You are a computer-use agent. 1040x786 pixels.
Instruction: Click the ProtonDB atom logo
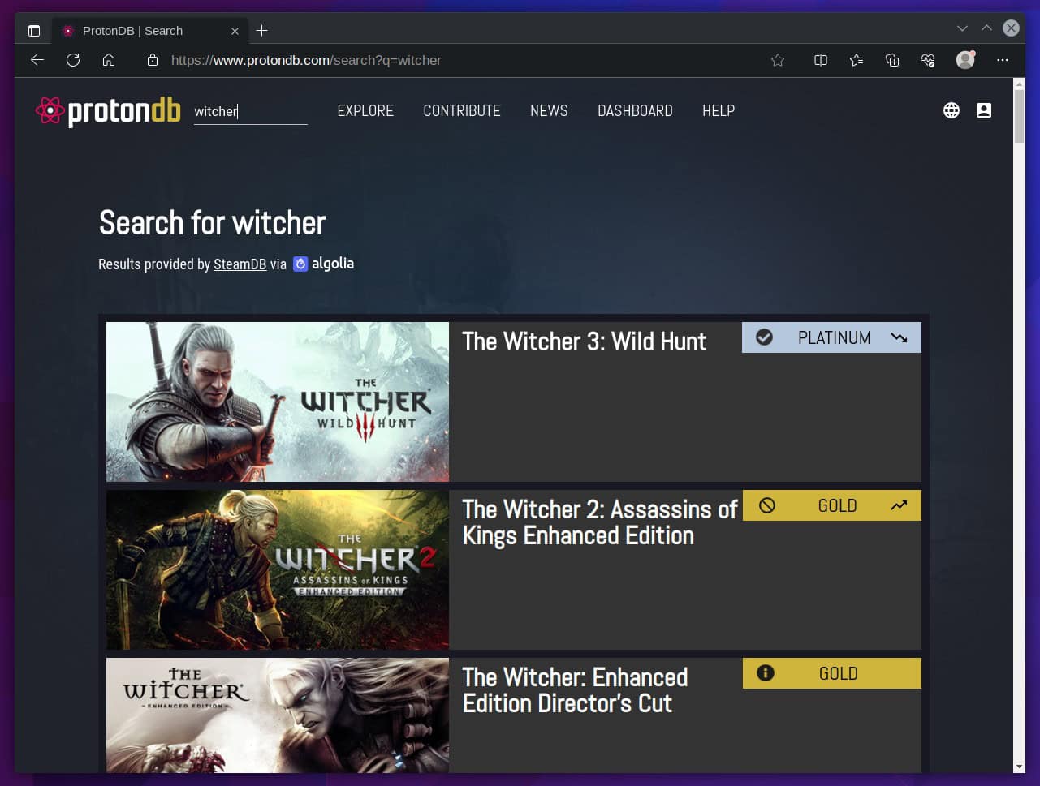(51, 110)
